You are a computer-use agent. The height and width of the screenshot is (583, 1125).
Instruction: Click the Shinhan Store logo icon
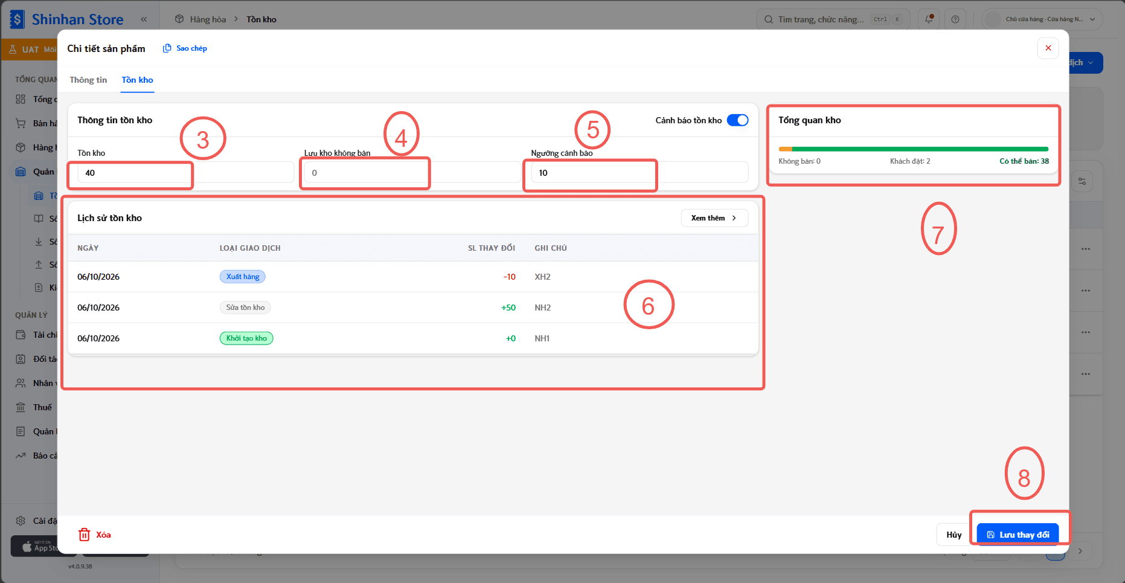click(x=18, y=19)
